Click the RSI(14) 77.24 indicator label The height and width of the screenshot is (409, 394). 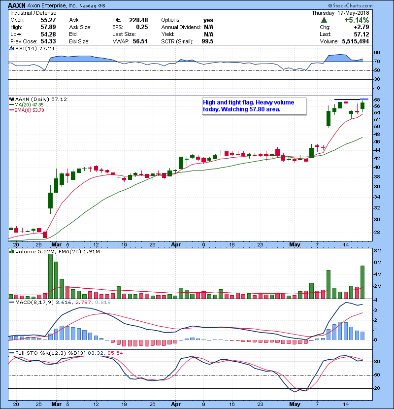[x=34, y=48]
